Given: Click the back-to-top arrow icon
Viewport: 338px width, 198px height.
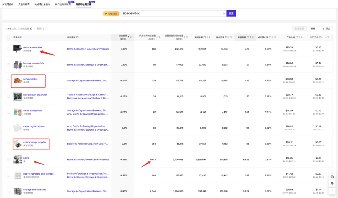Looking at the screenshot, I should pos(332,191).
